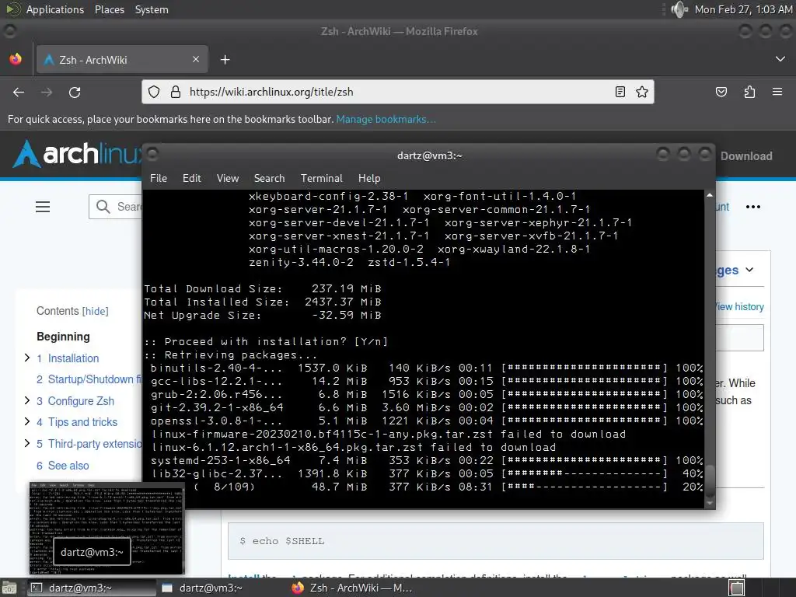
Task: Open the Firefox window menu button in titlebar
Action: pyautogui.click(x=9, y=31)
